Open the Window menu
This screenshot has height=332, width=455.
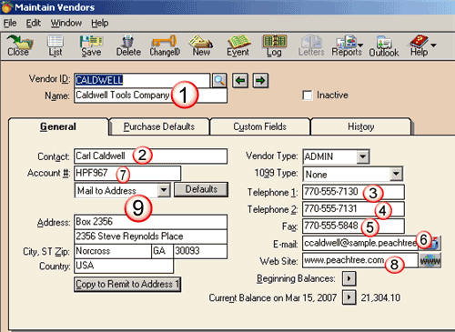[x=66, y=23]
